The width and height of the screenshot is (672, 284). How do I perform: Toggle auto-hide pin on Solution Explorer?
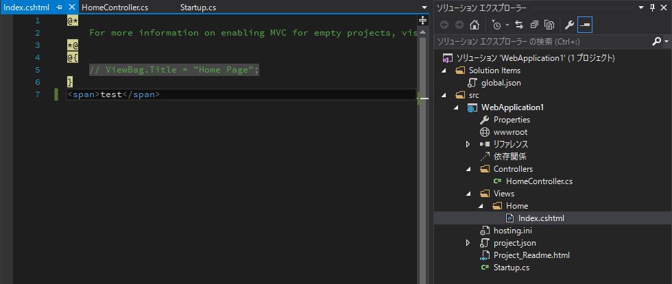click(x=653, y=8)
